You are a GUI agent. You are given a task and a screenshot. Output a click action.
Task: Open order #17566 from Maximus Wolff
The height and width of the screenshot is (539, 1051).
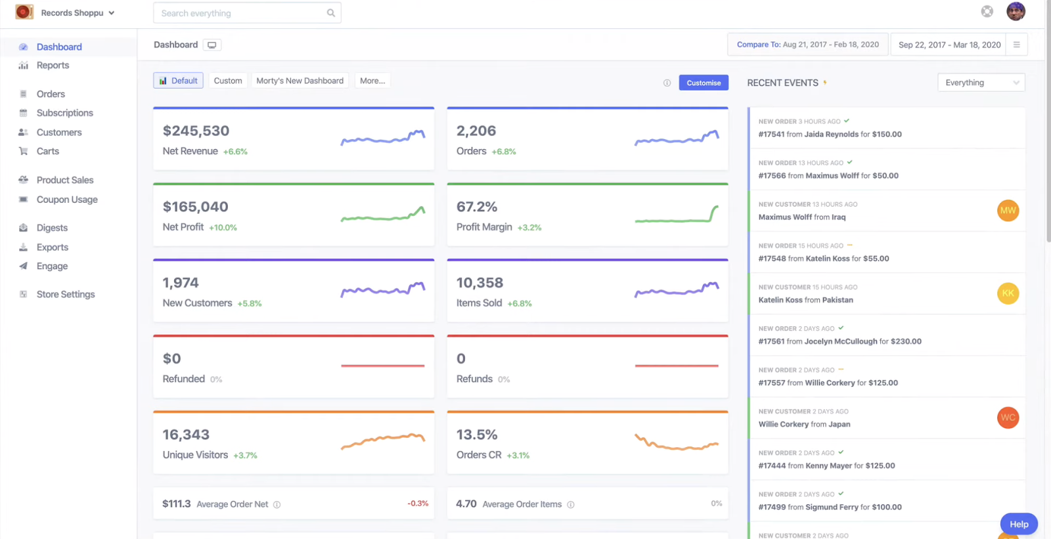pyautogui.click(x=887, y=169)
